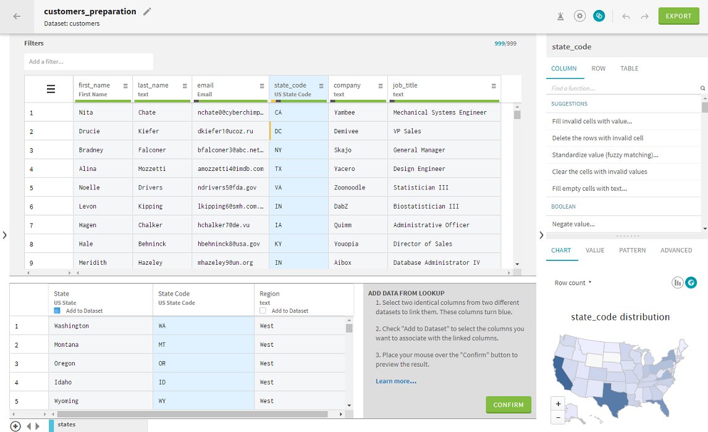The width and height of the screenshot is (708, 432).
Task: Click the back arrow to leave preparation
Action: (17, 16)
